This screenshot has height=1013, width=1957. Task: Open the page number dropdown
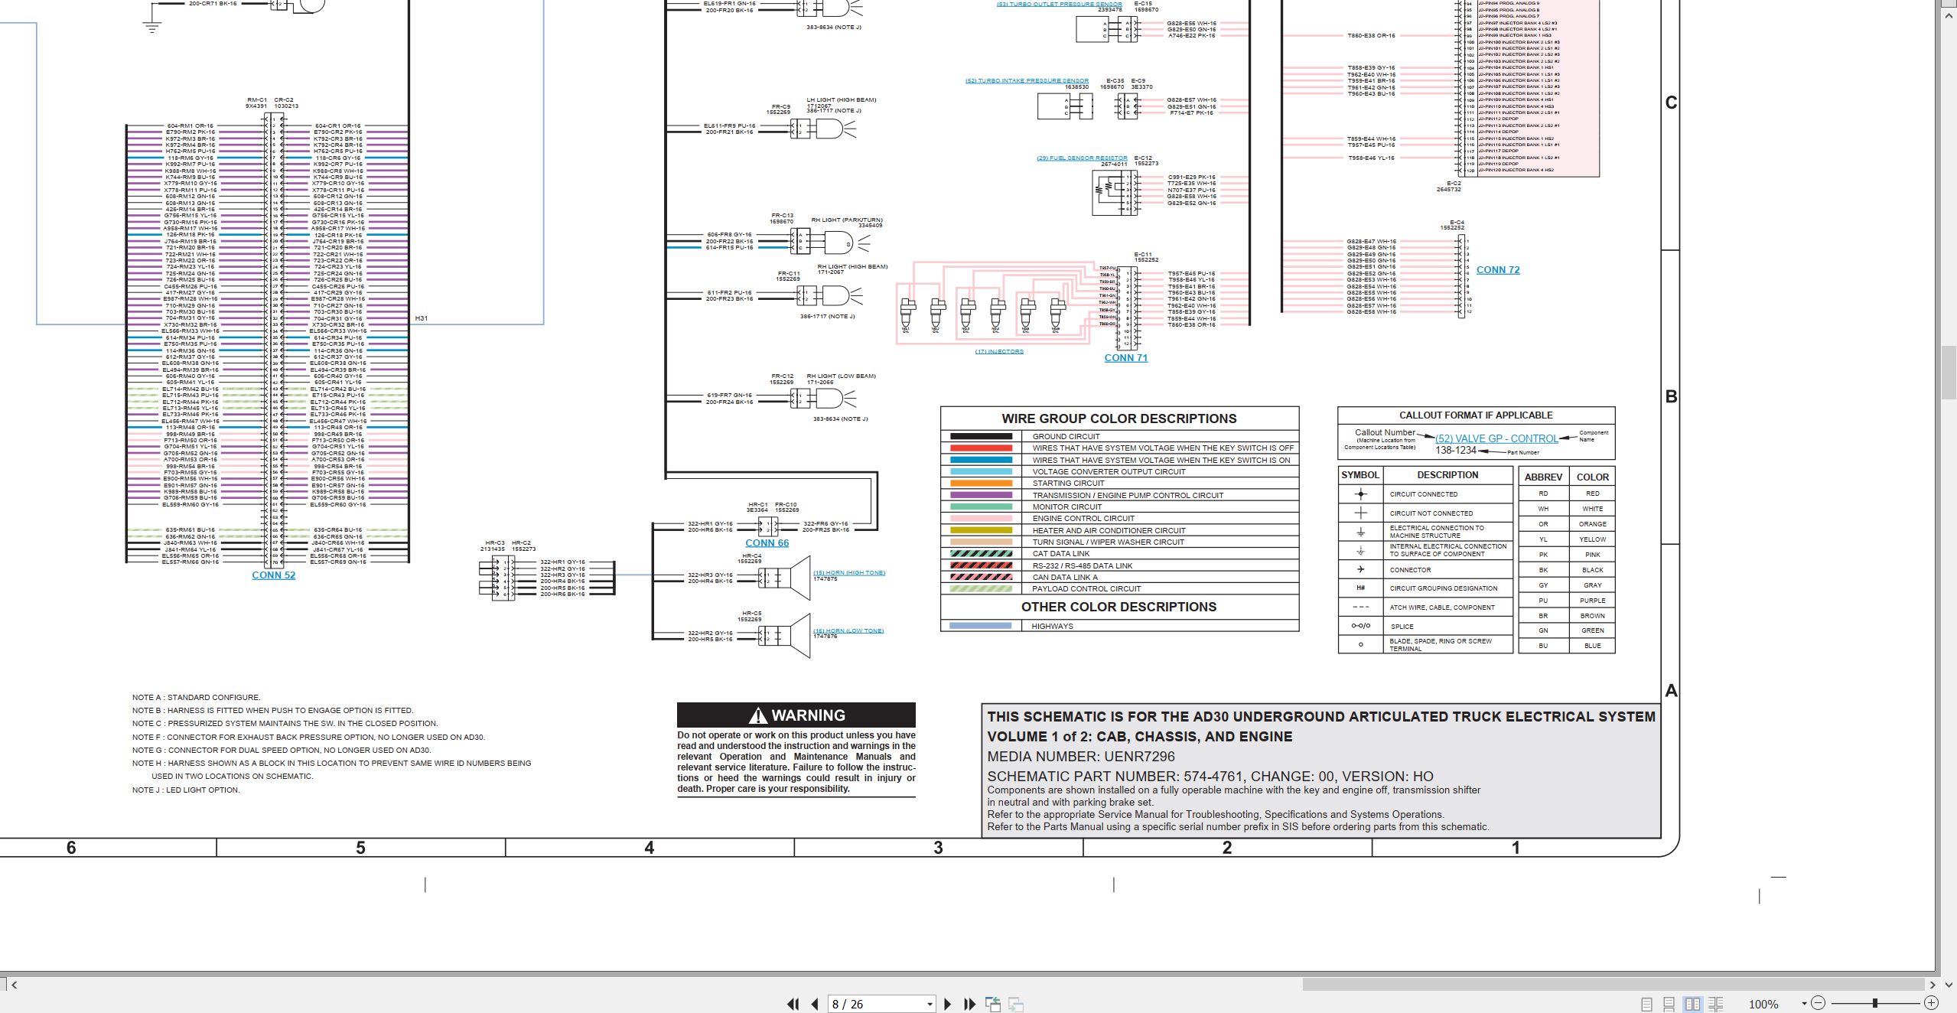(x=930, y=1005)
